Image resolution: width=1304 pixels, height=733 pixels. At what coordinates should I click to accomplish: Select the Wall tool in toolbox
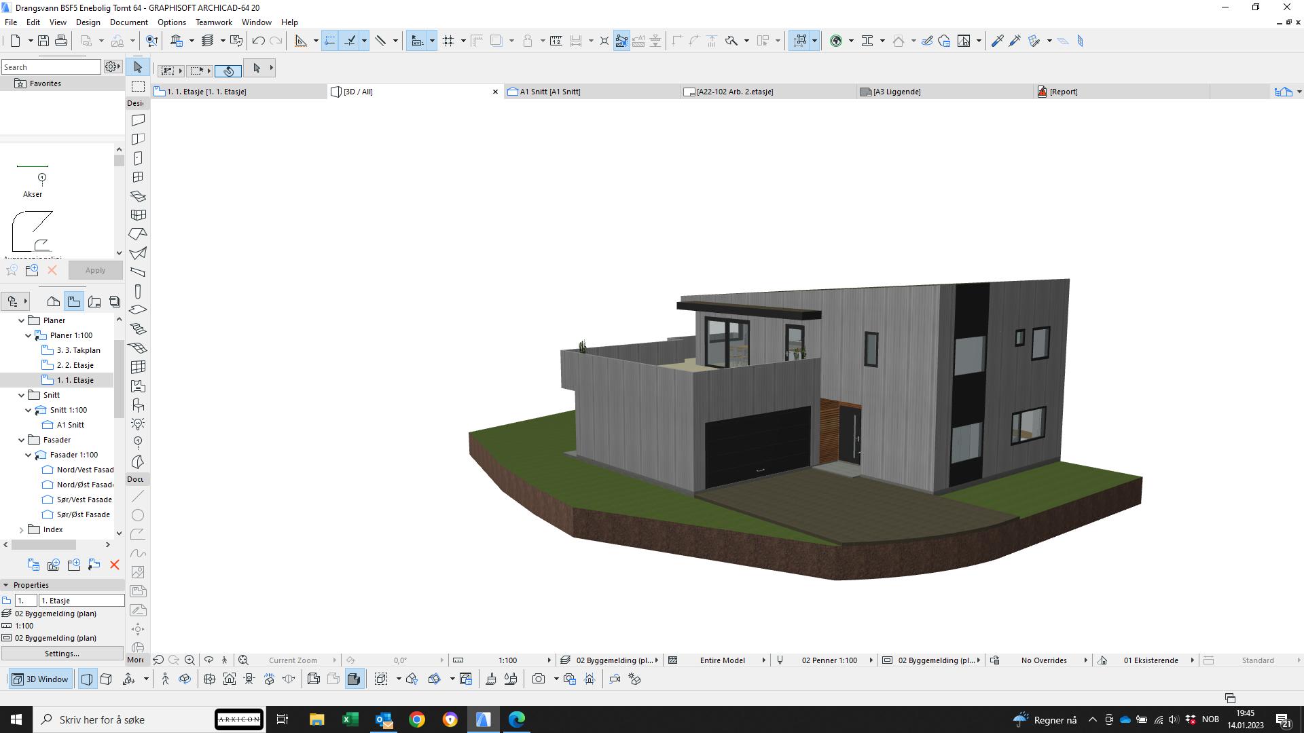pyautogui.click(x=138, y=120)
